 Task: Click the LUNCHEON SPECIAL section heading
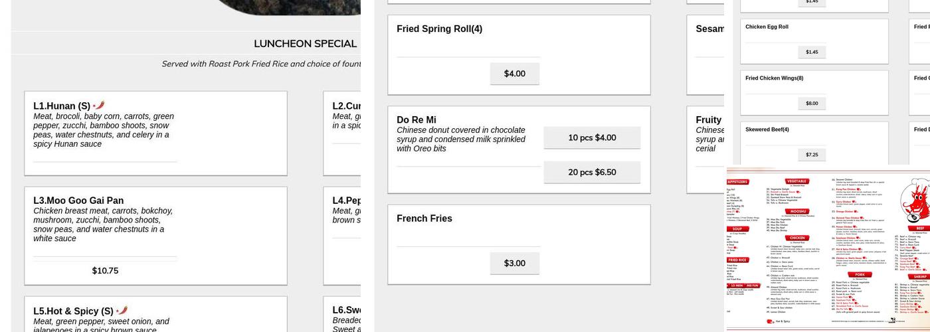[305, 44]
